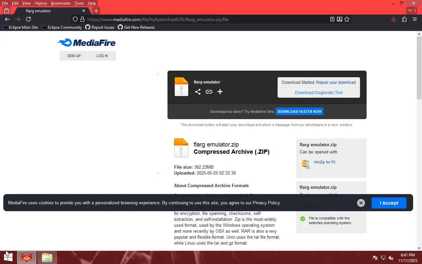The width and height of the screenshot is (422, 264).
Task: Click the zip icon beside Compressed Archive heading
Action: click(x=181, y=148)
